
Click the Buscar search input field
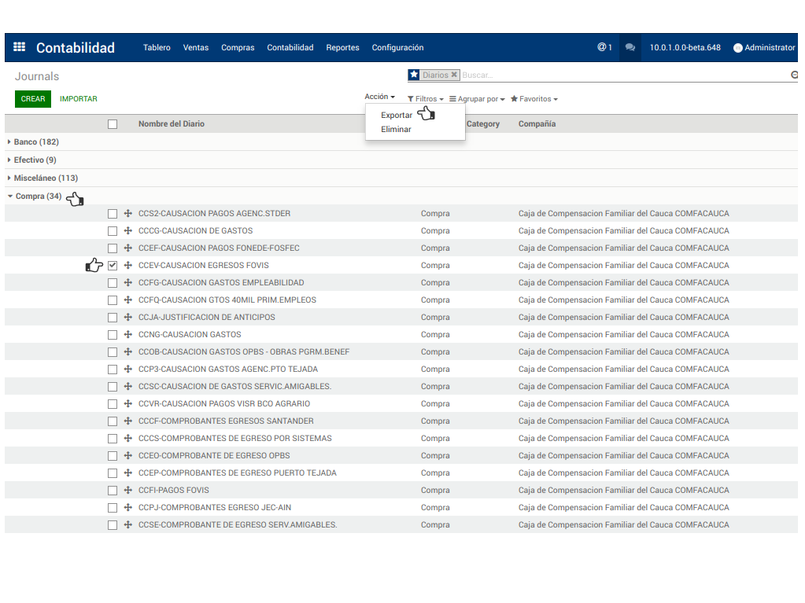coord(622,75)
